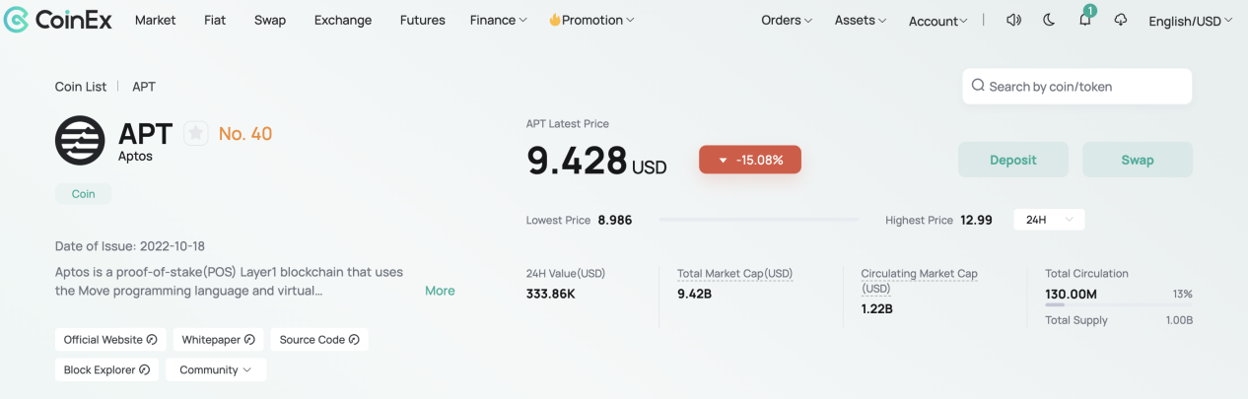Expand the Finance dropdown menu
Screen dimensions: 1248x399
(x=498, y=20)
